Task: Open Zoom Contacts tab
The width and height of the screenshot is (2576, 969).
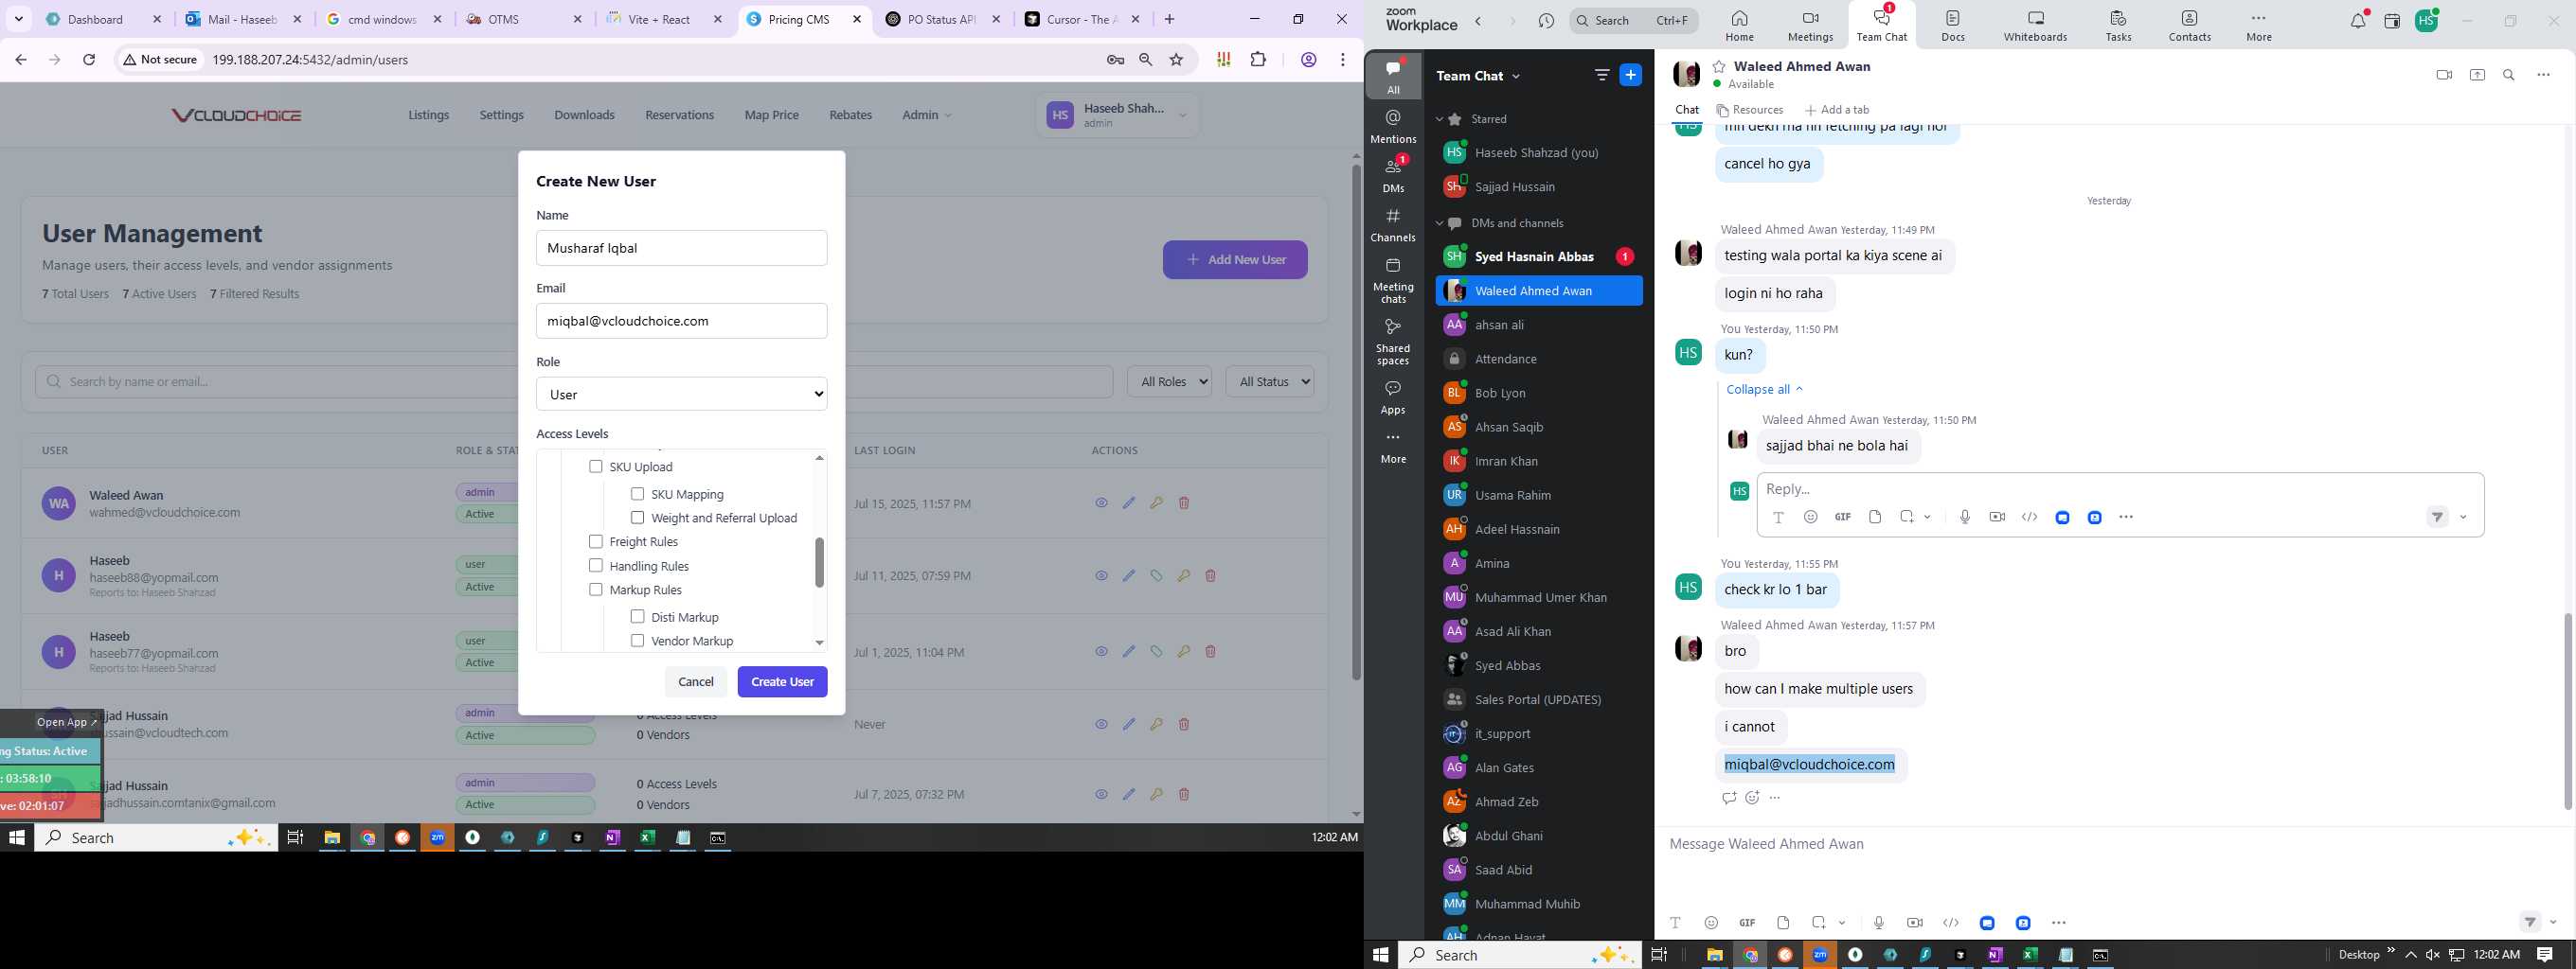Action: [2189, 25]
